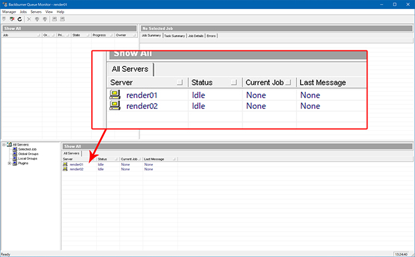
Task: Click the Activate job lightbulb icon
Action: click(x=37, y=19)
